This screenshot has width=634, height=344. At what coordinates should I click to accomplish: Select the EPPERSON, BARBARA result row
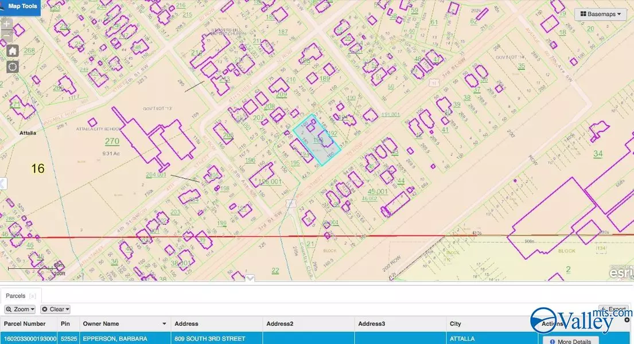pyautogui.click(x=230, y=339)
